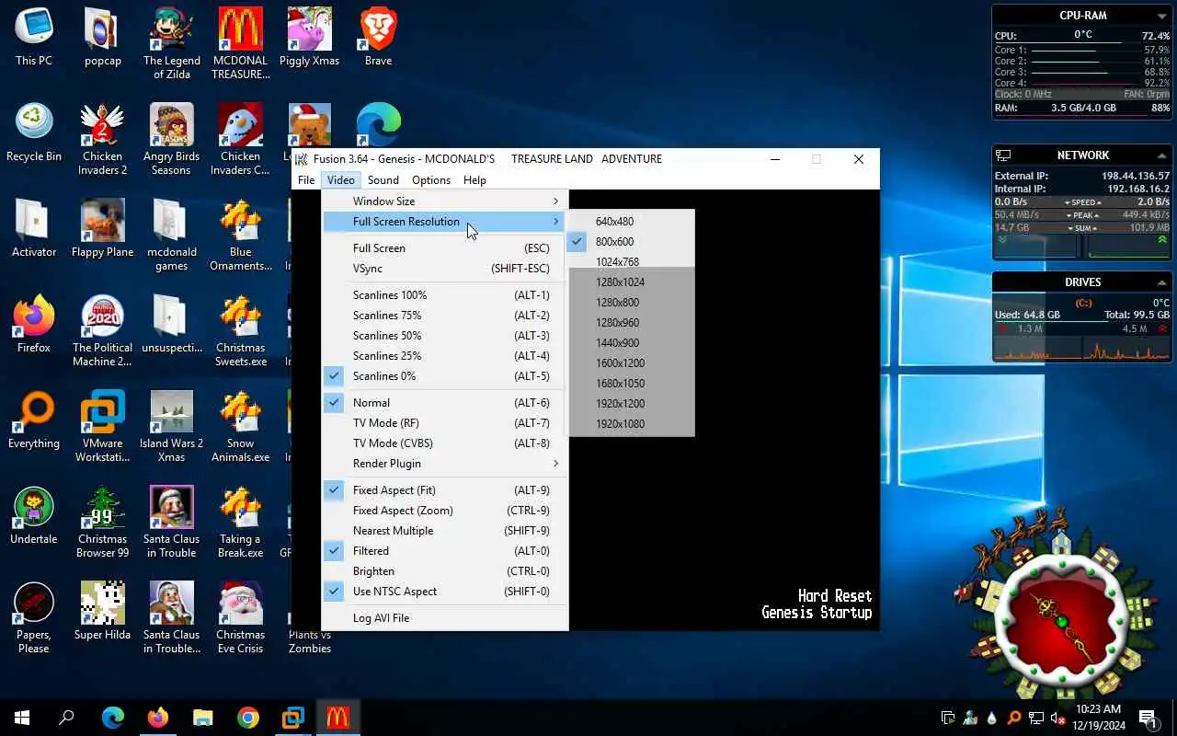1177x736 pixels.
Task: Launch The Legend of Zilda shortcut
Action: click(x=171, y=44)
